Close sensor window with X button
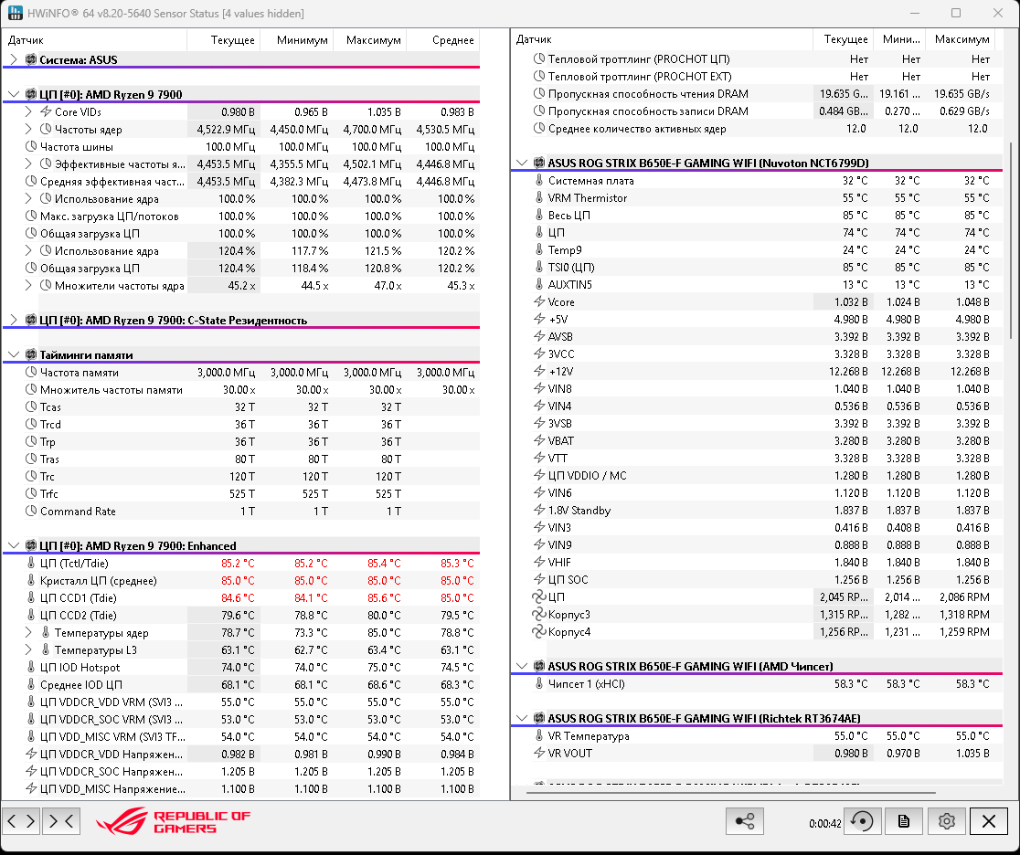This screenshot has height=855, width=1020. coord(989,821)
